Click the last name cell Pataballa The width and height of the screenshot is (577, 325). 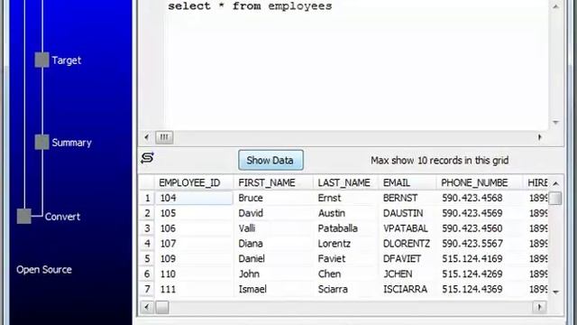pyautogui.click(x=345, y=228)
